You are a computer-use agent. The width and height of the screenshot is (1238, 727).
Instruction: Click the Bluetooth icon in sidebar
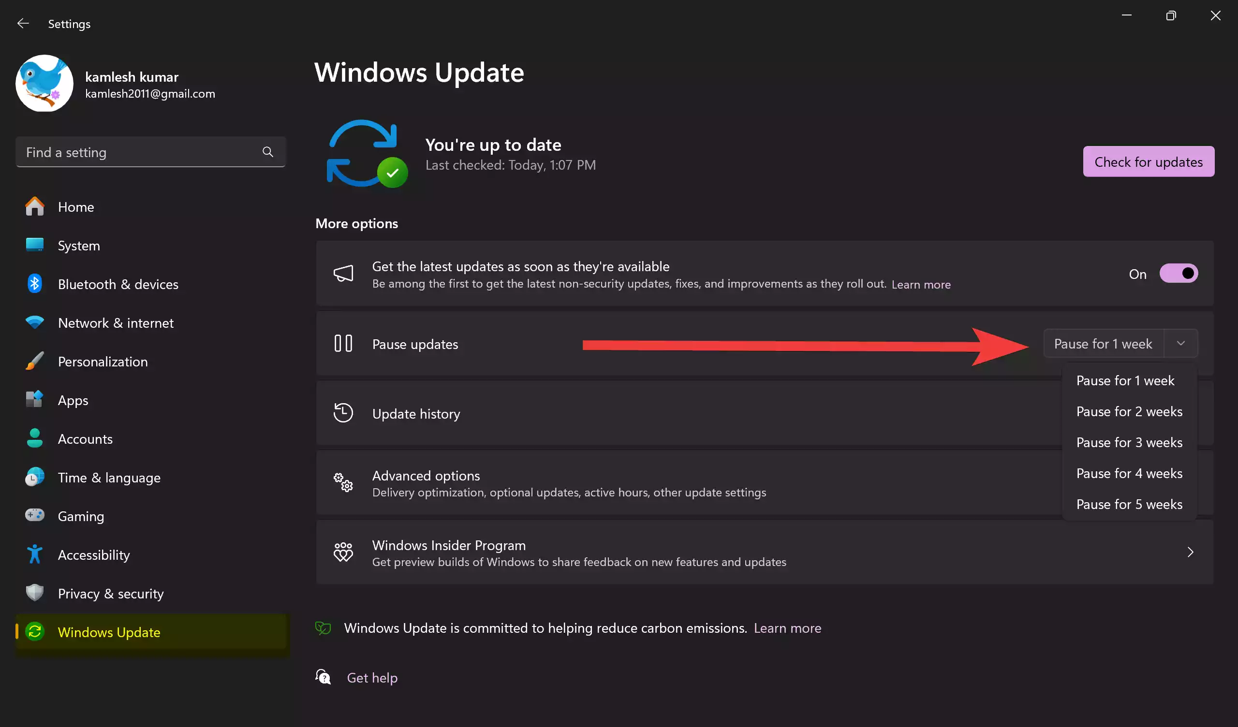[34, 284]
